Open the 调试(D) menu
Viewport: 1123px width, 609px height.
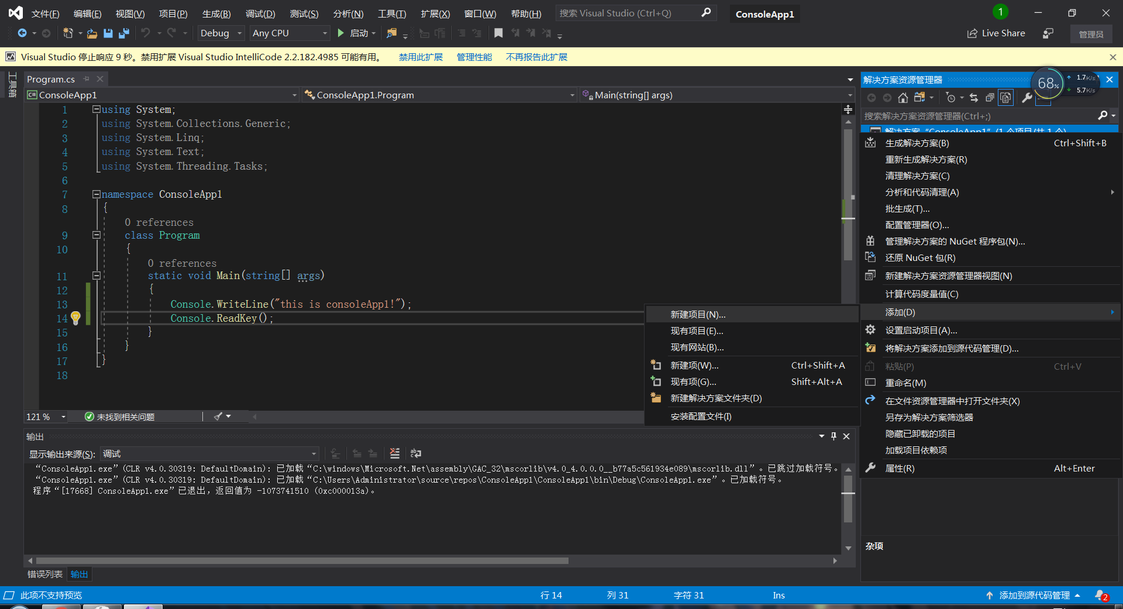(260, 13)
